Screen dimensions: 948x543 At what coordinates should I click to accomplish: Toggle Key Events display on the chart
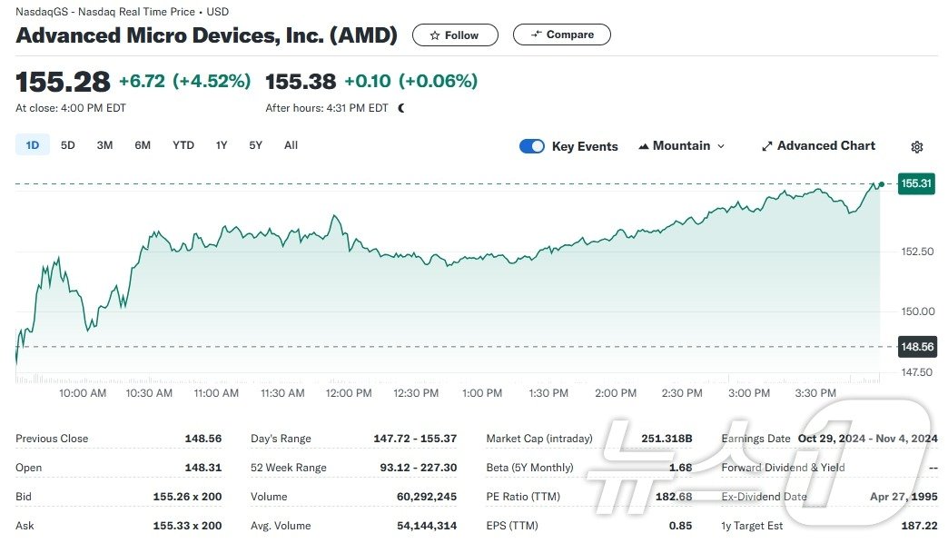532,145
